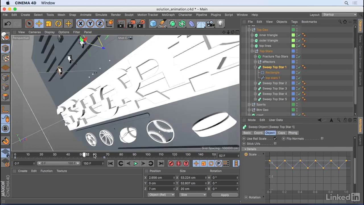Enable Stick UVs checkbox
Viewport: 364px width, 205px height.
(x=275, y=144)
